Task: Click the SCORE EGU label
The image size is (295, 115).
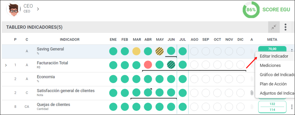Action: point(276,10)
